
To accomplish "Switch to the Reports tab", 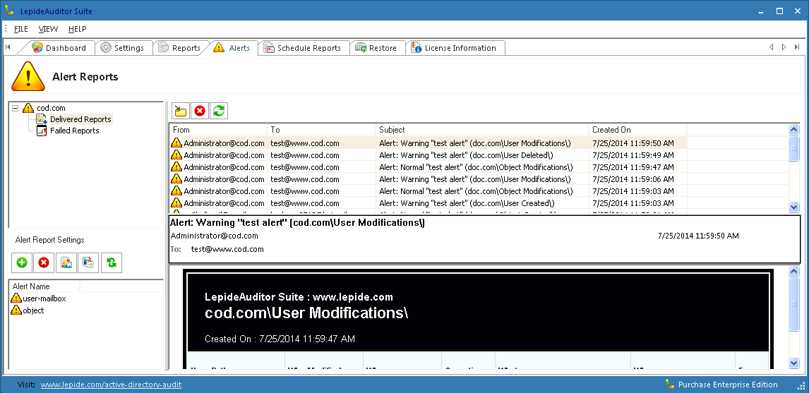I will [179, 48].
